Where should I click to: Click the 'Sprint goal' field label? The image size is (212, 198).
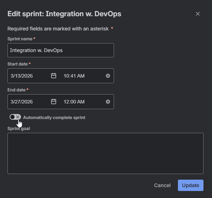point(19,129)
